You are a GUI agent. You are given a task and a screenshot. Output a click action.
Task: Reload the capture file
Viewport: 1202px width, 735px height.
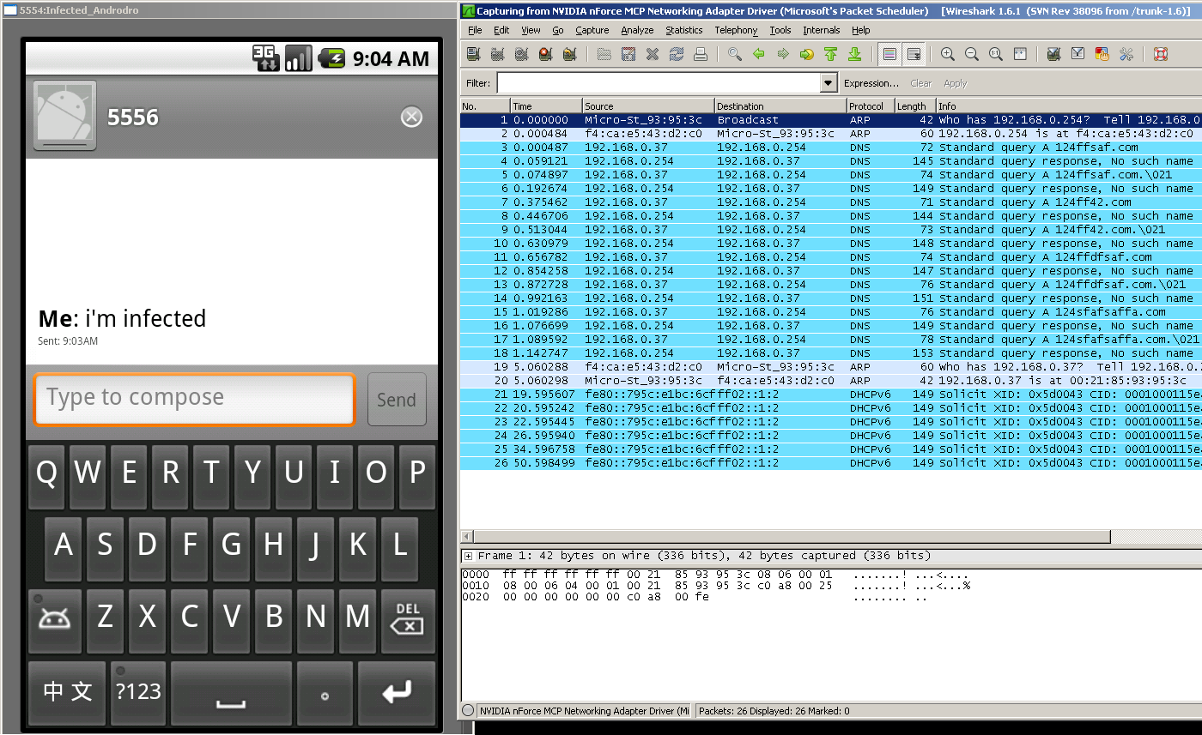677,54
